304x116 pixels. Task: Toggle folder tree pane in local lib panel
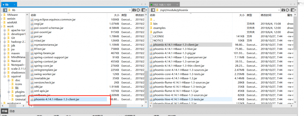(x=5, y=10)
